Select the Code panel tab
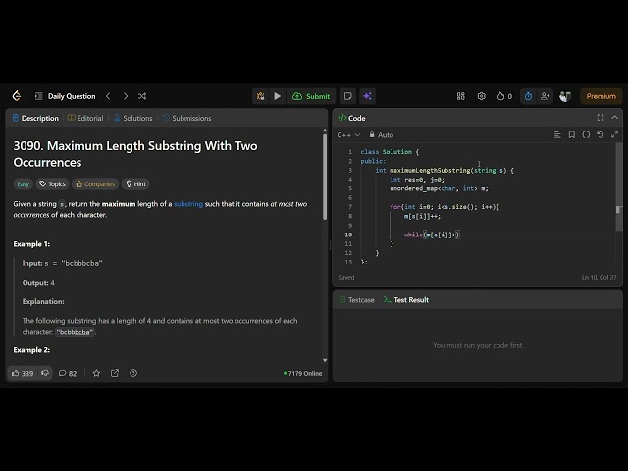This screenshot has width=628, height=471. click(x=351, y=118)
